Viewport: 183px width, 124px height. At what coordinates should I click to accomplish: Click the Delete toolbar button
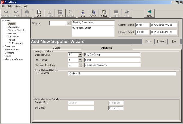click(x=71, y=13)
